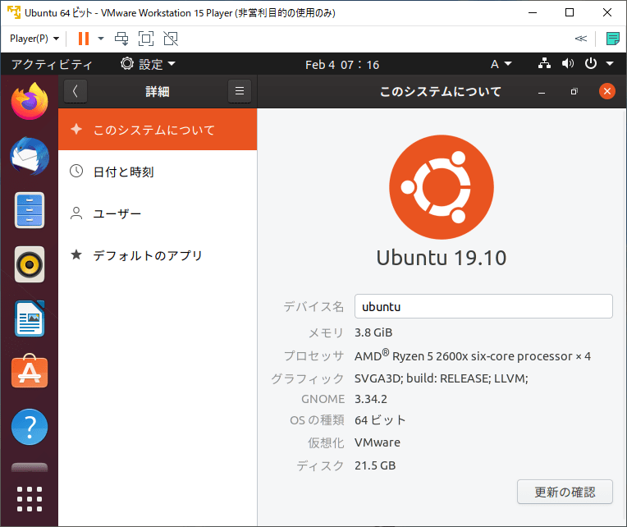Click the network status icon
The height and width of the screenshot is (527, 627).
click(x=544, y=63)
